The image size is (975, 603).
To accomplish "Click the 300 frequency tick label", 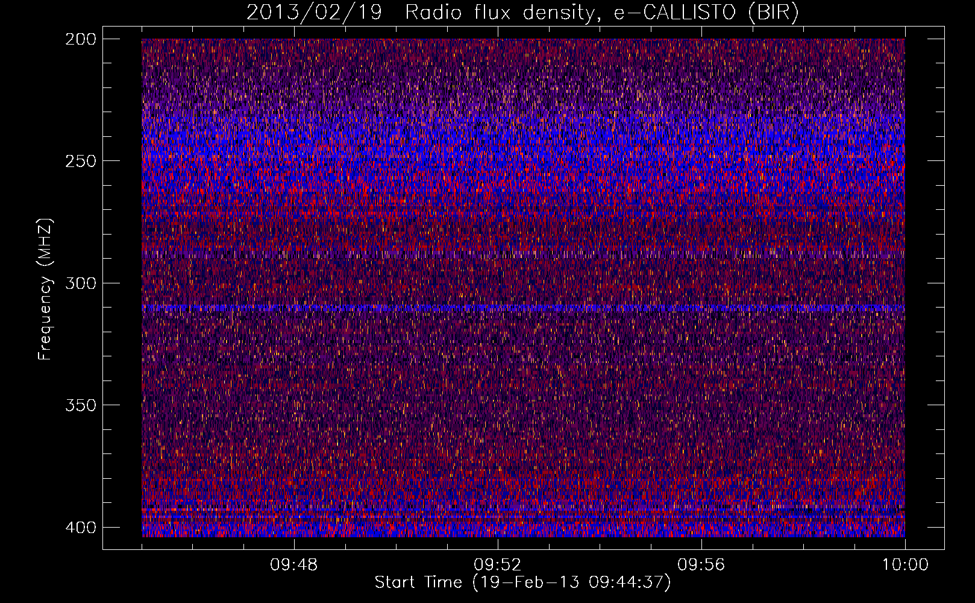I will pos(80,283).
